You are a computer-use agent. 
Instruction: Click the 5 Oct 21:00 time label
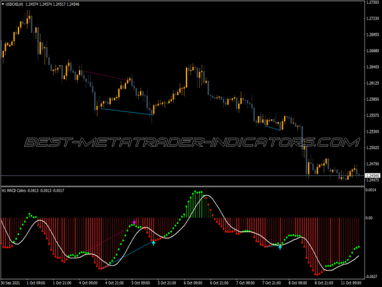click(167, 283)
